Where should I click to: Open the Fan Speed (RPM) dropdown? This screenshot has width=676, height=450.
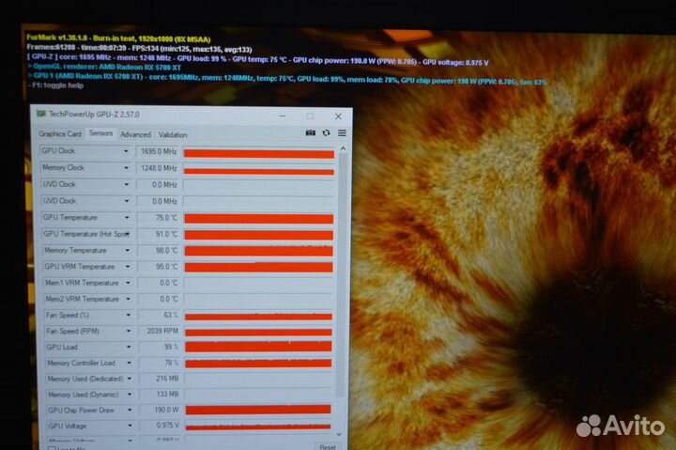pos(128,331)
